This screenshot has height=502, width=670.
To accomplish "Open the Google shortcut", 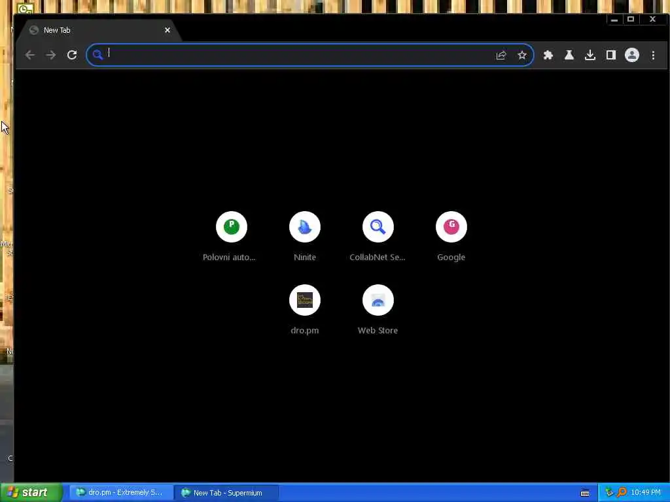I will pyautogui.click(x=451, y=237).
